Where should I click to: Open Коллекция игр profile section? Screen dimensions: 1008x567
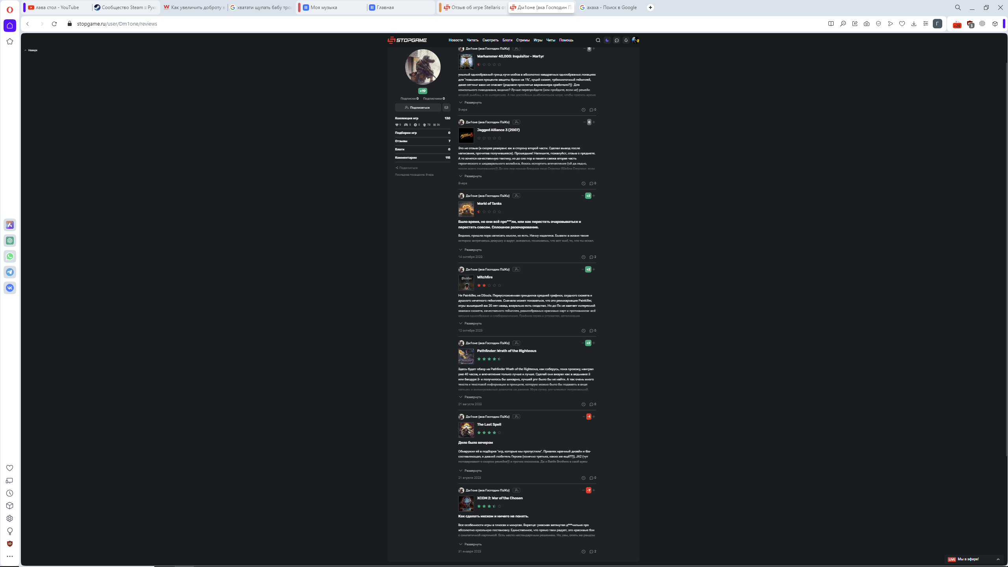click(422, 118)
